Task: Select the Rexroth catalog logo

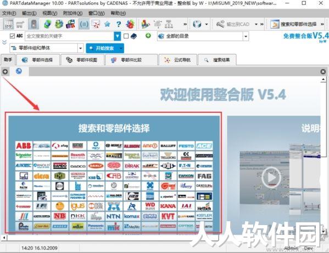Action: tap(78, 156)
